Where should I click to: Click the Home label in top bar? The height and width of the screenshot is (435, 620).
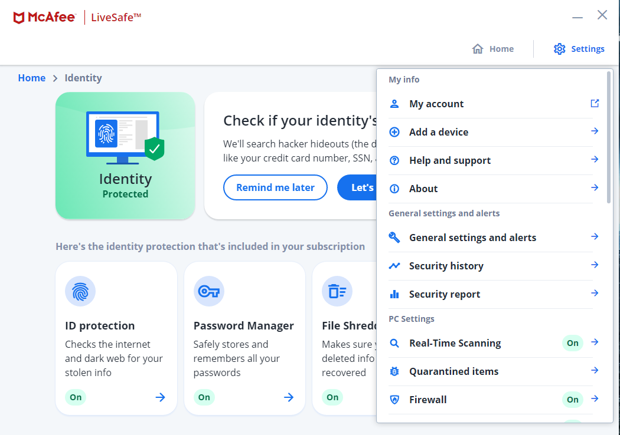[501, 49]
